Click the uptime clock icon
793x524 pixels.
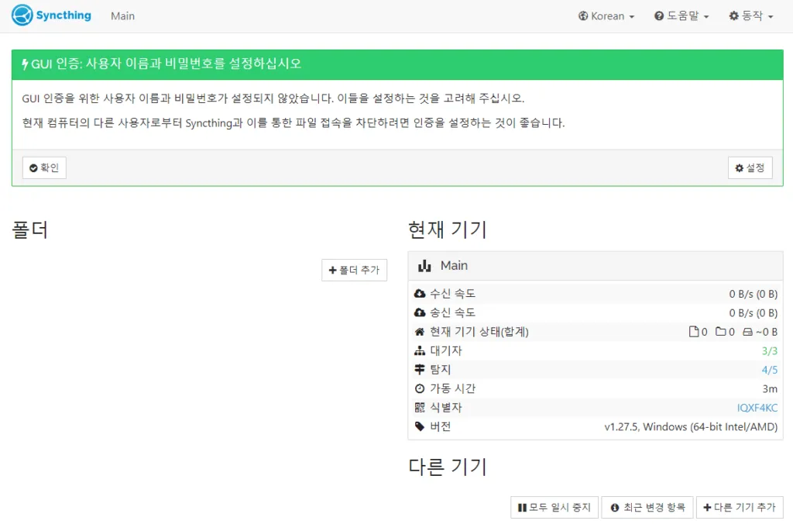click(x=420, y=388)
